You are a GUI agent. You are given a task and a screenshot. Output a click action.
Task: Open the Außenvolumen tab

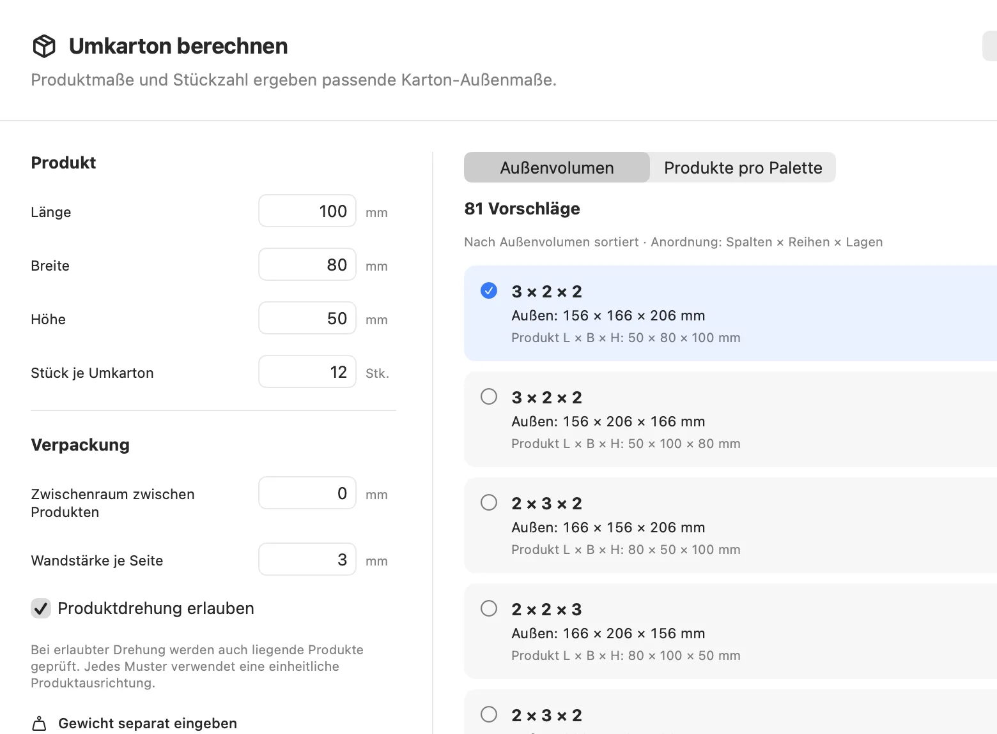pos(557,167)
